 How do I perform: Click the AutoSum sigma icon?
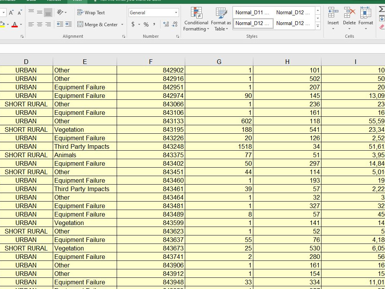pos(382,10)
